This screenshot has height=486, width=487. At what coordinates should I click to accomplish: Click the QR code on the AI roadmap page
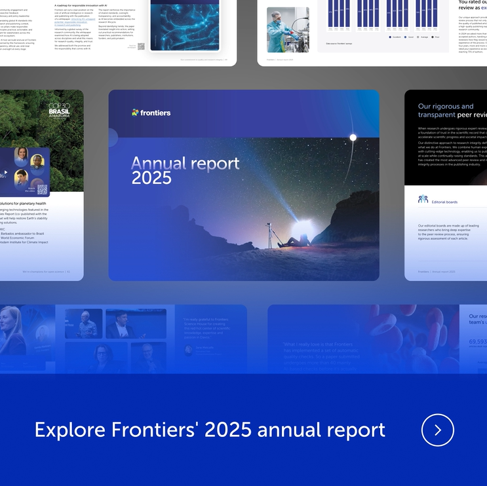pyautogui.click(x=141, y=47)
